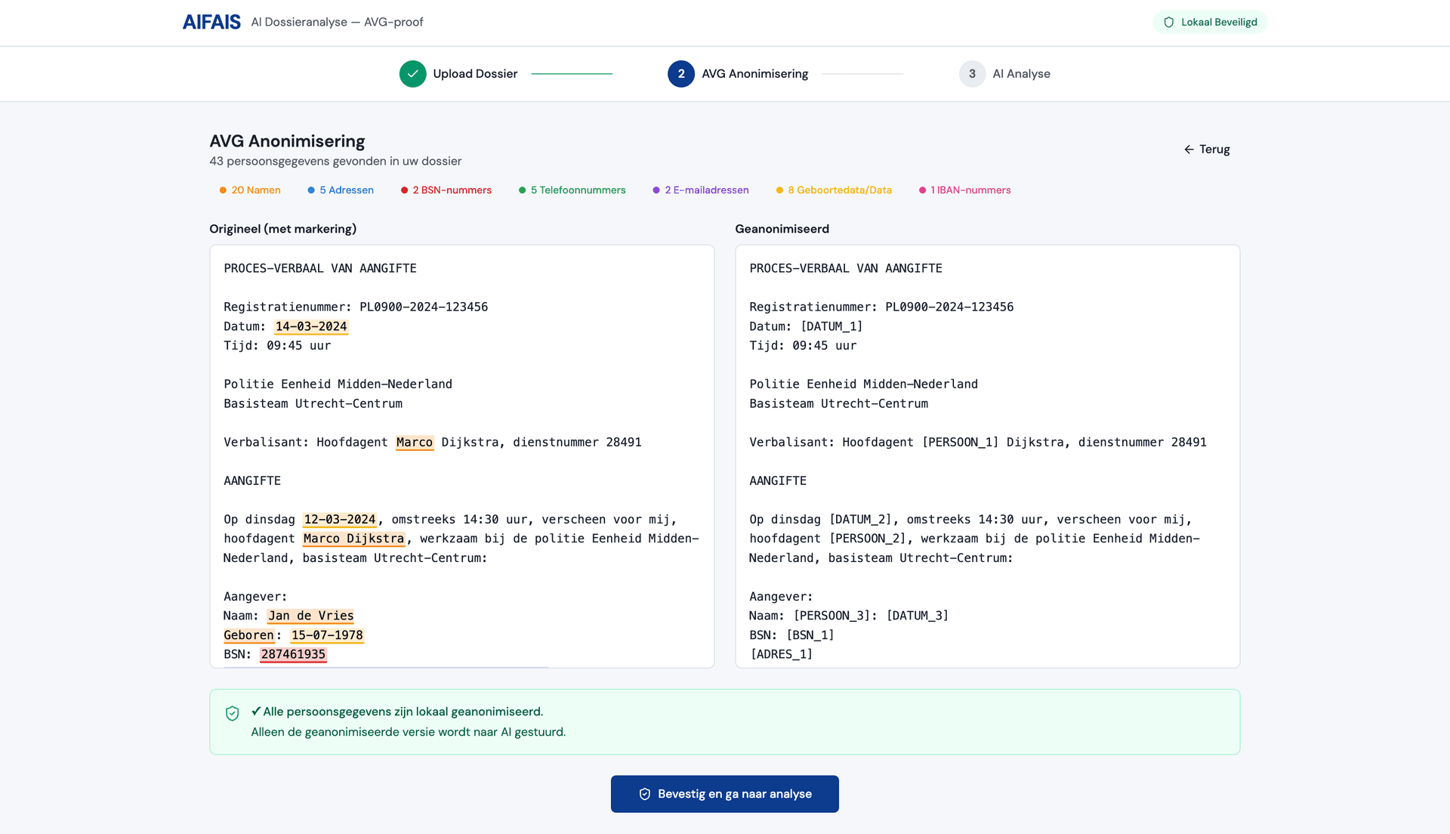Click the green shield in the success banner
The image size is (1450, 834).
point(232,712)
